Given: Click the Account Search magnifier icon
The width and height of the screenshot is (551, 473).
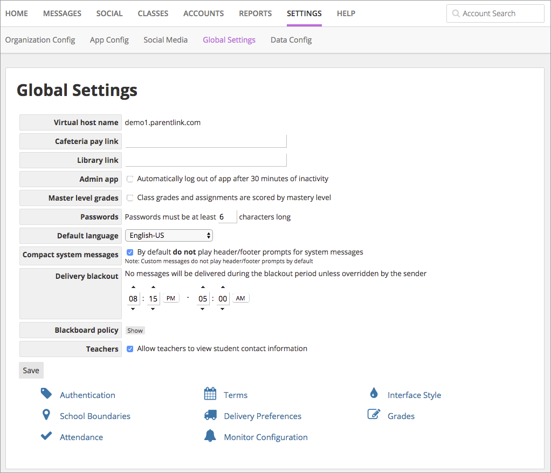Looking at the screenshot, I should pos(456,13).
